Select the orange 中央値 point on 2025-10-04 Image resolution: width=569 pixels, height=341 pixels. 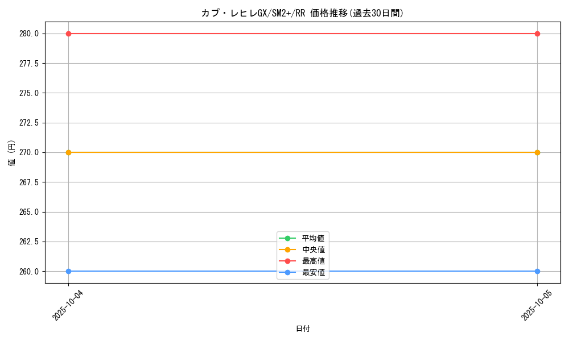[68, 152]
